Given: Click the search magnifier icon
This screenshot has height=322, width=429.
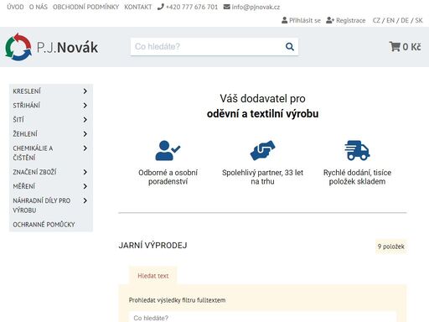Looking at the screenshot, I should [290, 47].
